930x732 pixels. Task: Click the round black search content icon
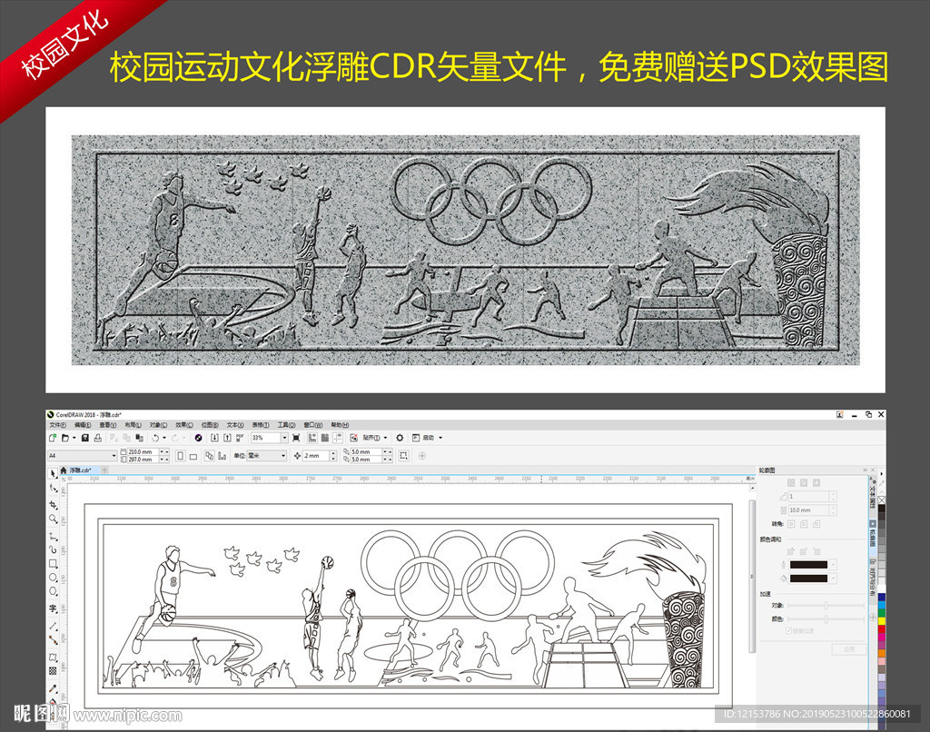(x=198, y=438)
